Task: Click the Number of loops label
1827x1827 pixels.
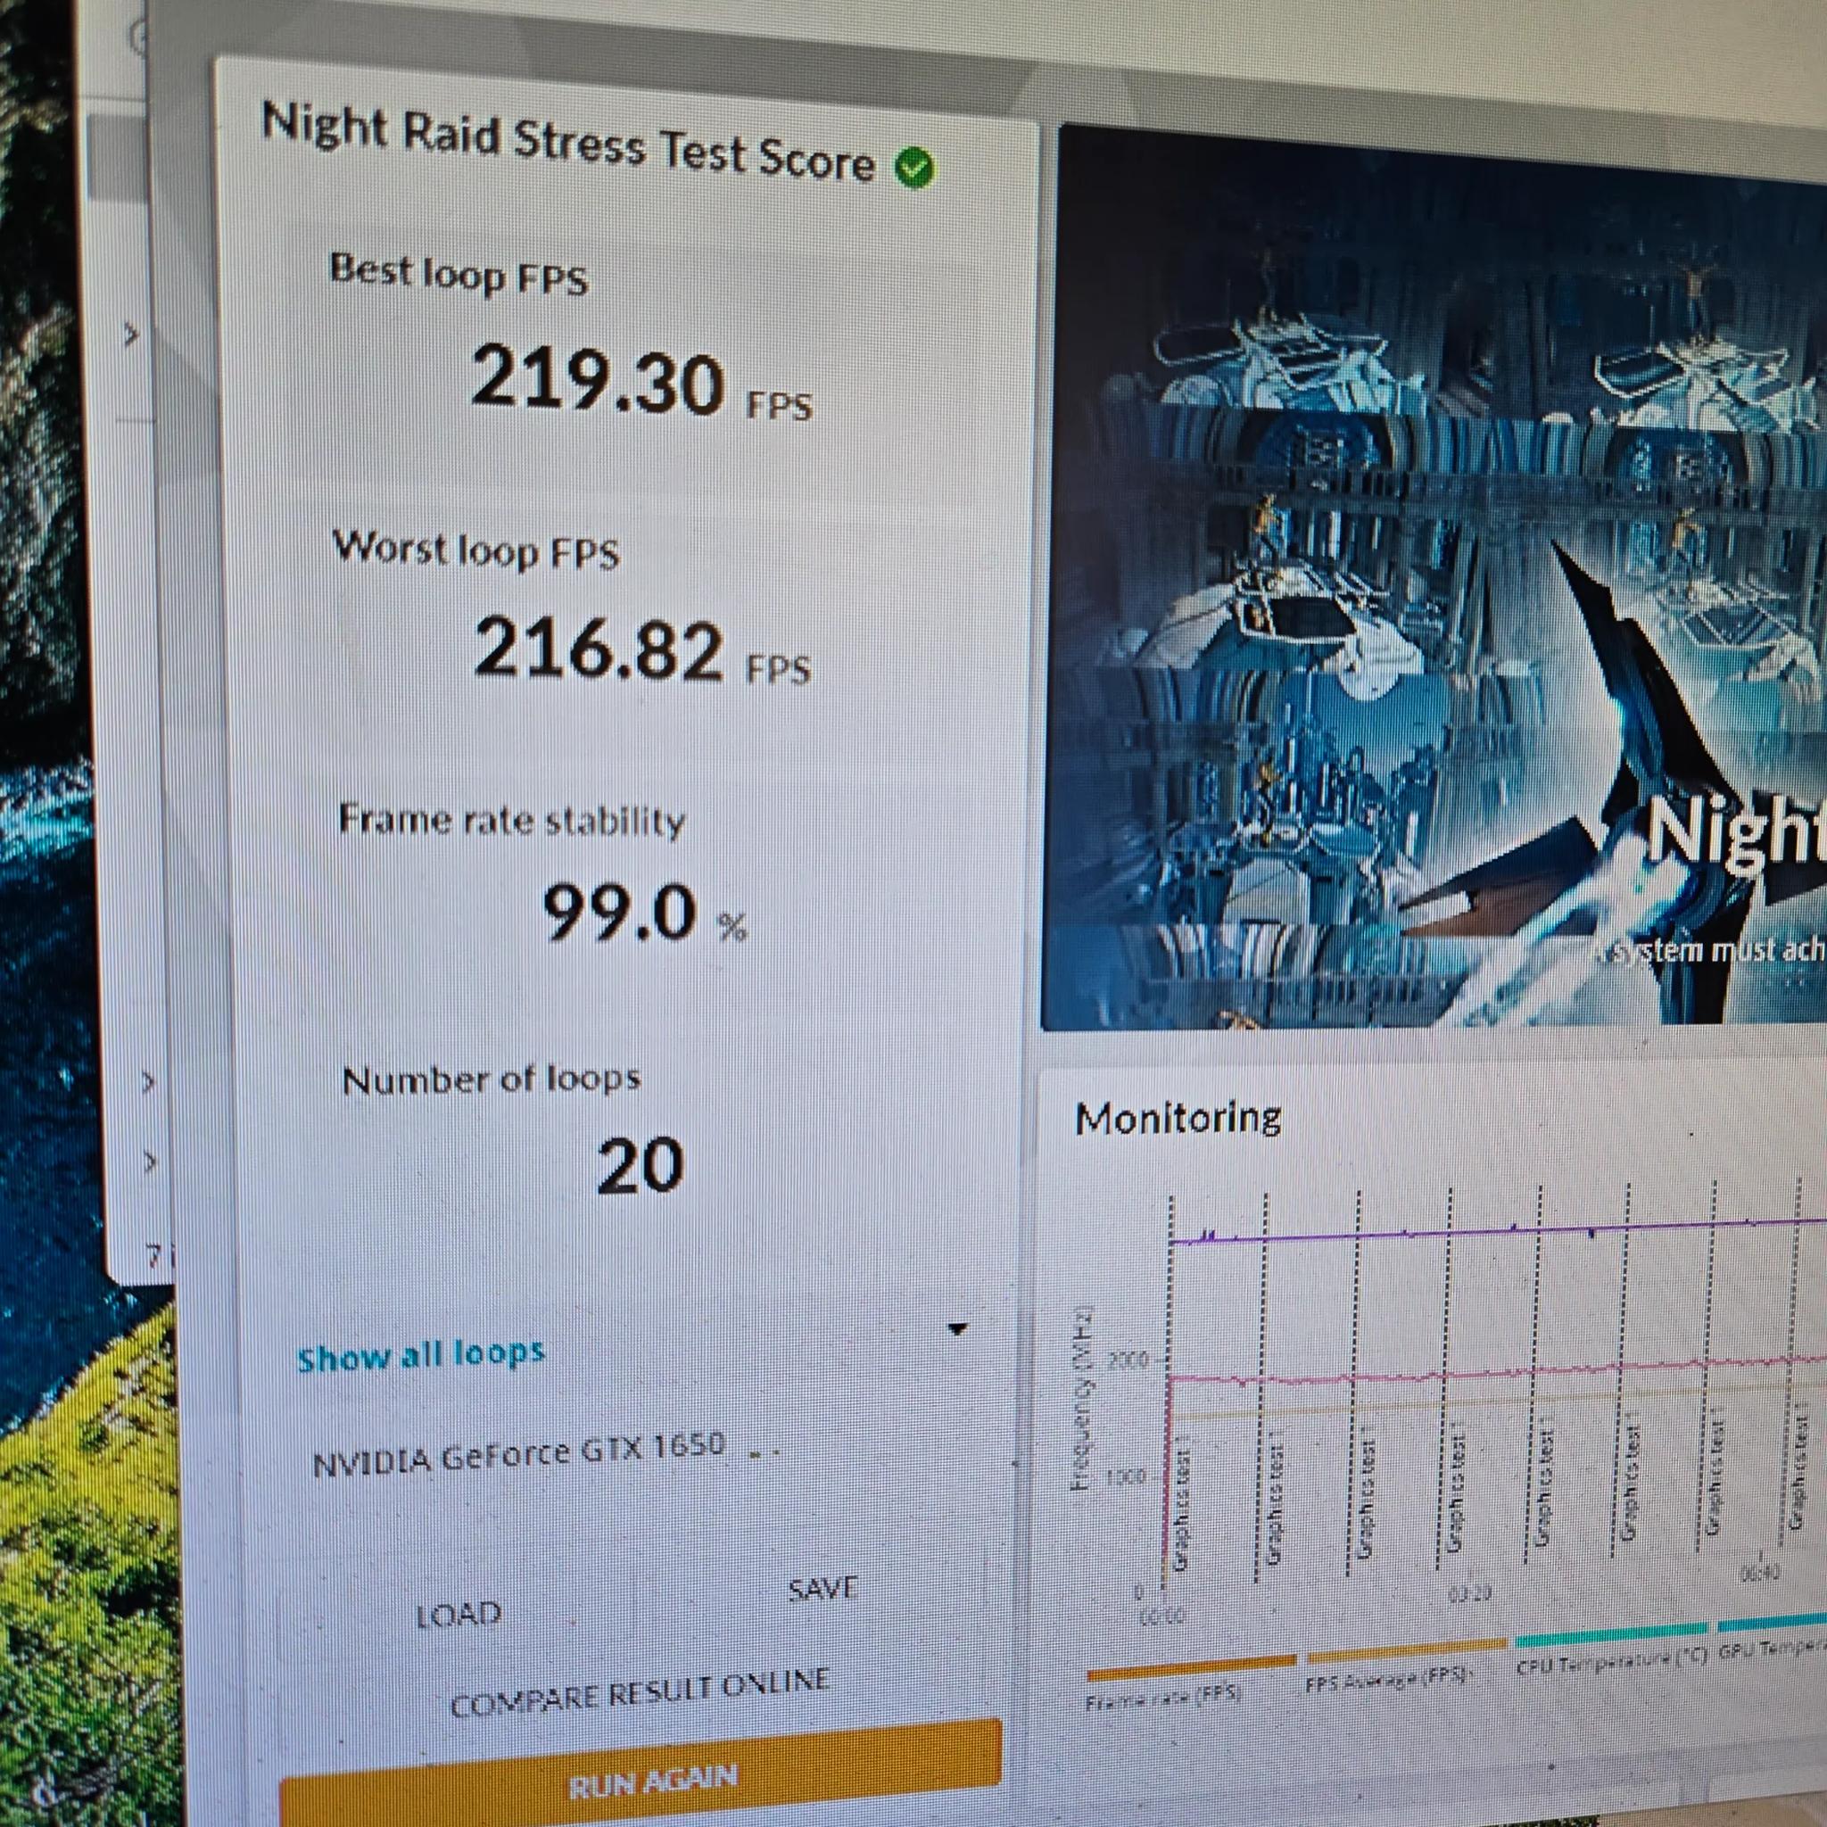Action: pyautogui.click(x=492, y=1079)
